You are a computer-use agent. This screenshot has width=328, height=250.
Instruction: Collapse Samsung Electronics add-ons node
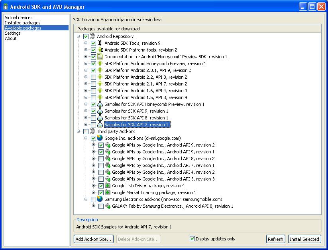click(86, 199)
